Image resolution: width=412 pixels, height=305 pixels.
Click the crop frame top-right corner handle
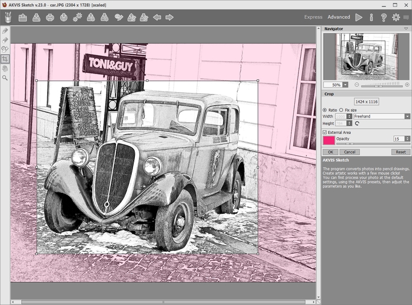[258, 81]
